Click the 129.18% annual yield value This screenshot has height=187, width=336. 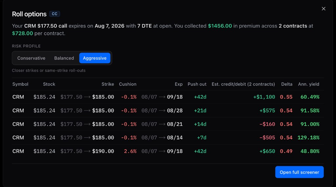click(308, 138)
